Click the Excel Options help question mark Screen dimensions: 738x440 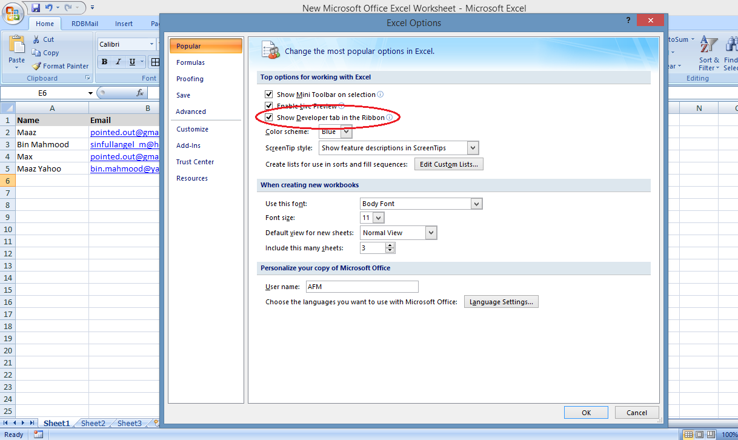tap(628, 21)
